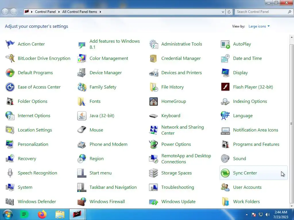
Task: Open the Credential Manager safe icon
Action: pyautogui.click(x=154, y=58)
